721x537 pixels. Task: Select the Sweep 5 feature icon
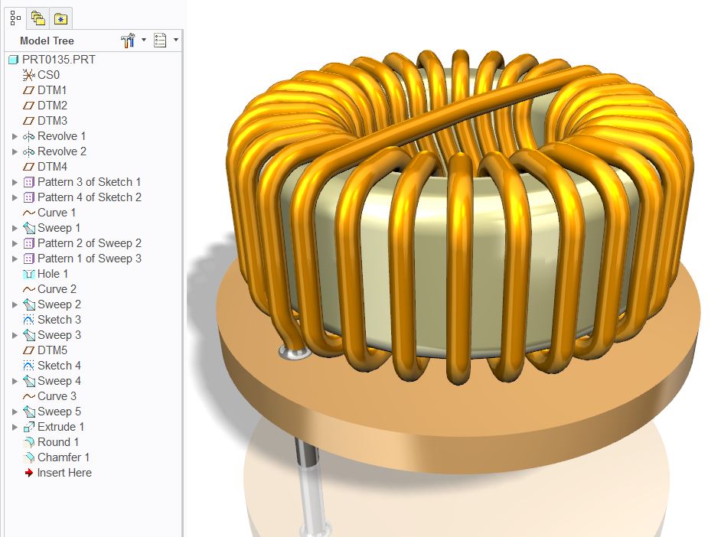[28, 411]
